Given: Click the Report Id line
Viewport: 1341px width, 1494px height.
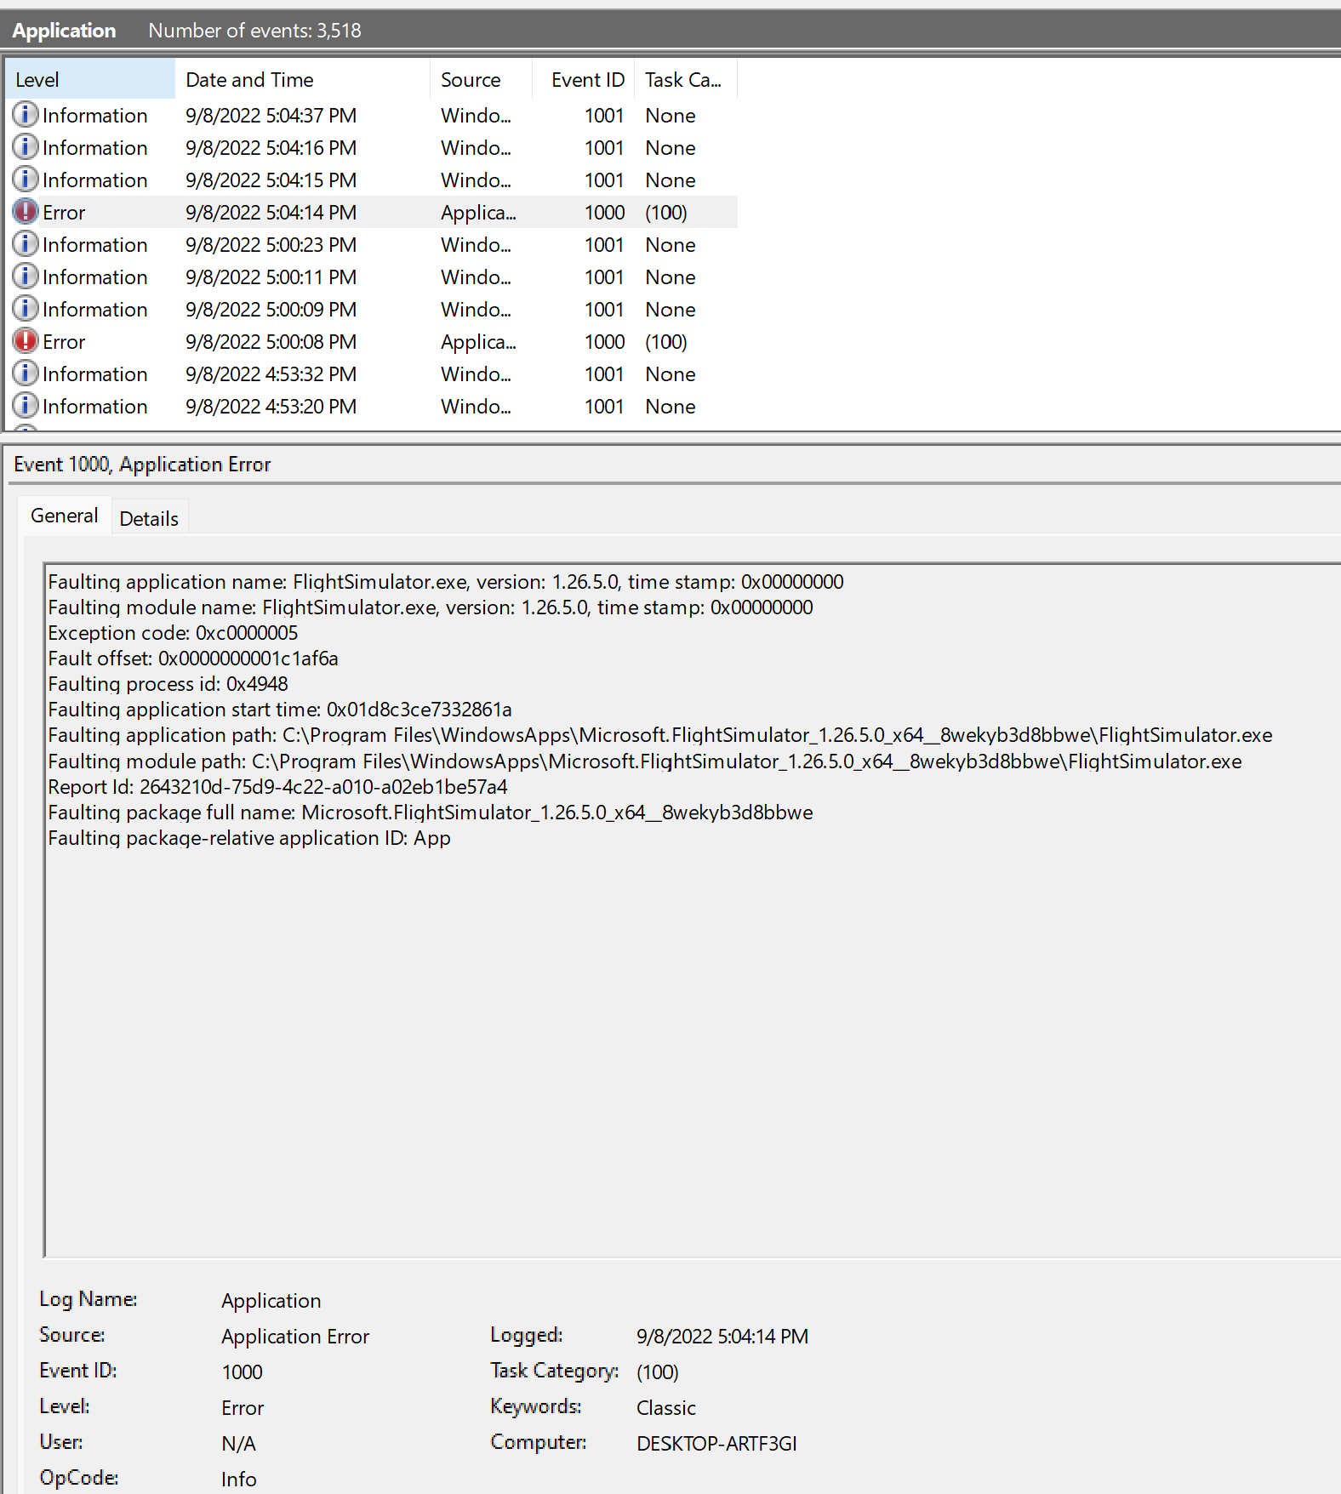Looking at the screenshot, I should [x=278, y=787].
